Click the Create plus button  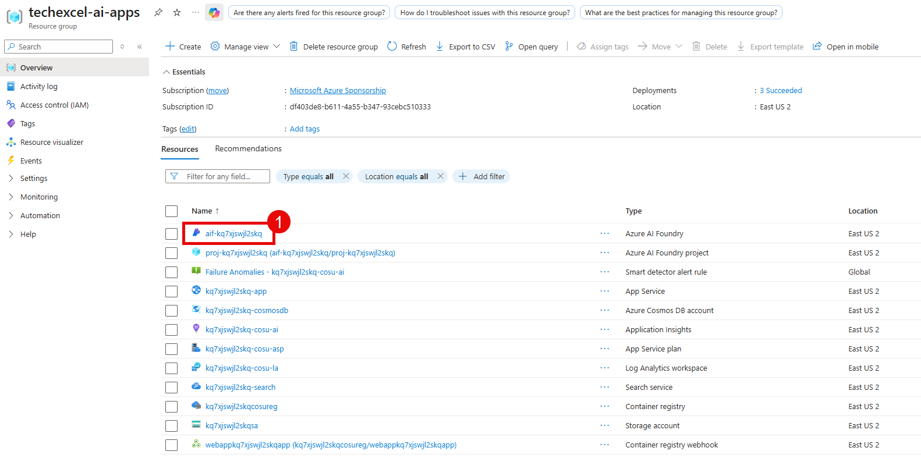click(183, 47)
